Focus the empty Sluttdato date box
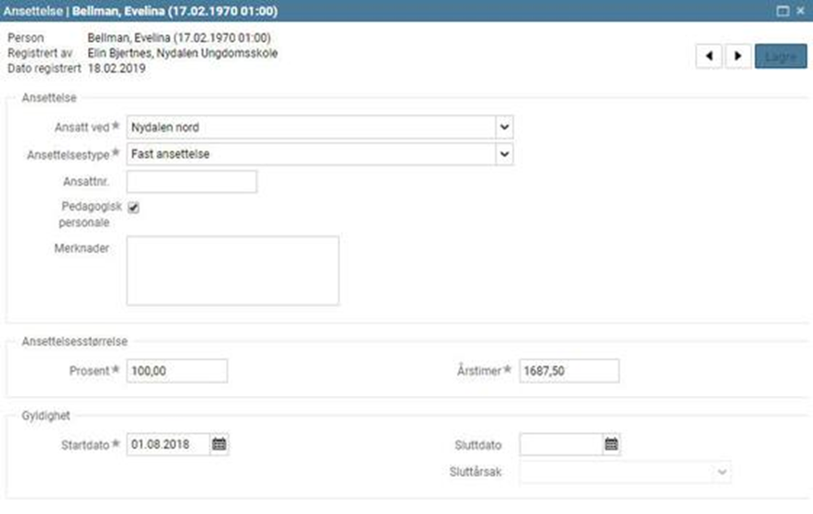This screenshot has width=813, height=514. click(x=560, y=444)
